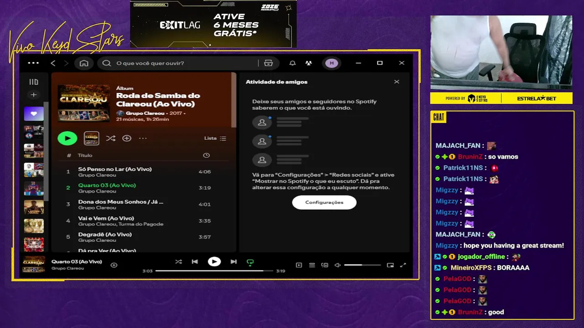584x328 pixels.
Task: Open now playing cover thumbnail
Action: [34, 264]
